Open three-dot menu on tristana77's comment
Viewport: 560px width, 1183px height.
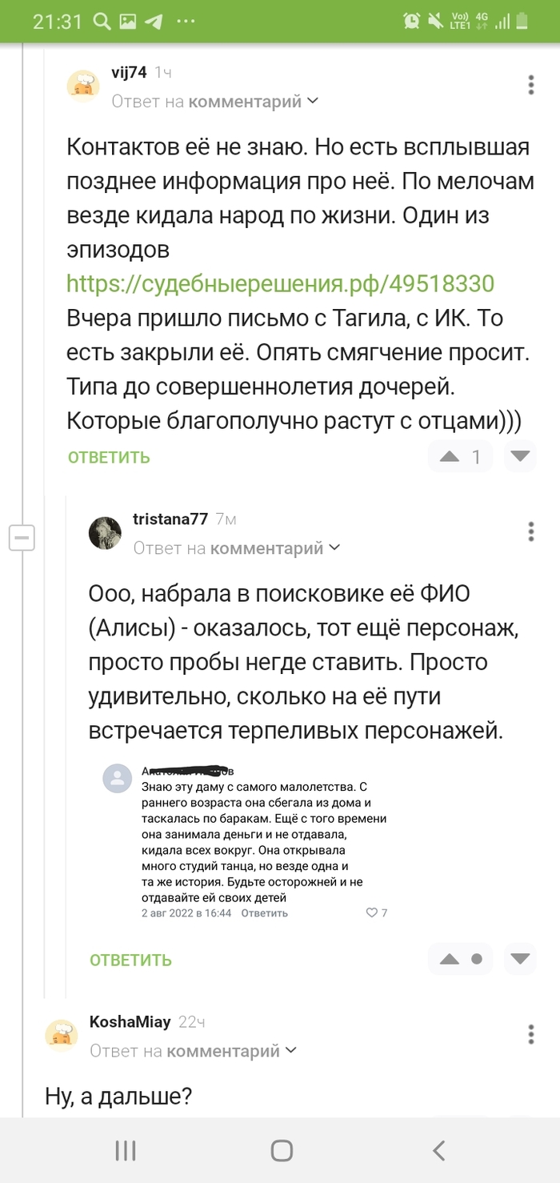click(531, 531)
